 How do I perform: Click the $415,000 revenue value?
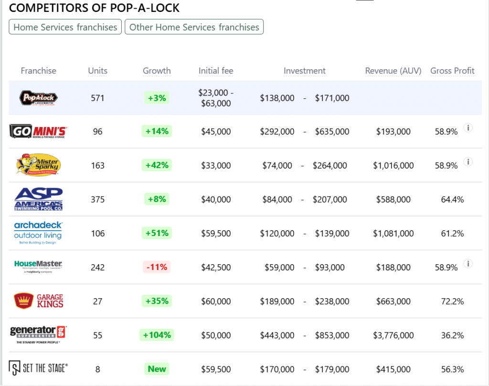click(x=393, y=369)
